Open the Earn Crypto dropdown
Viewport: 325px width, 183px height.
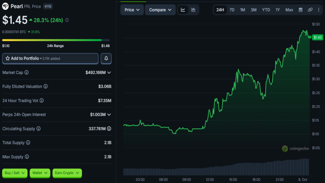[67, 173]
